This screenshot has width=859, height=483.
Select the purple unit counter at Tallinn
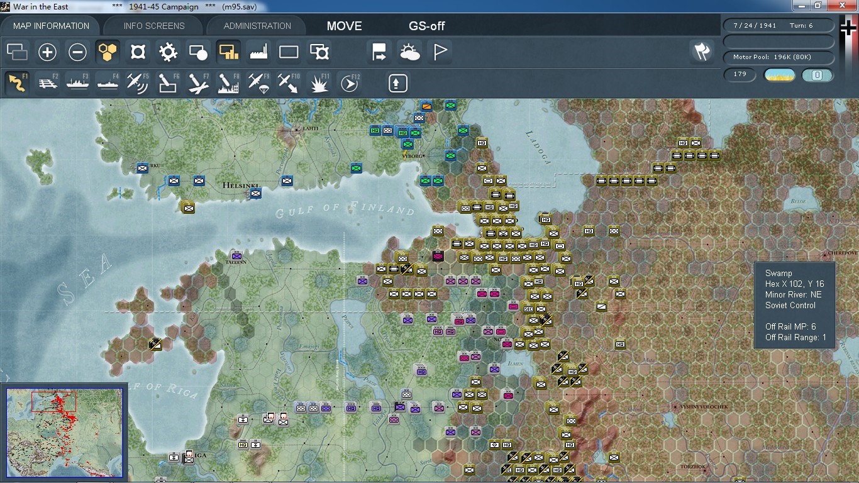(x=236, y=256)
